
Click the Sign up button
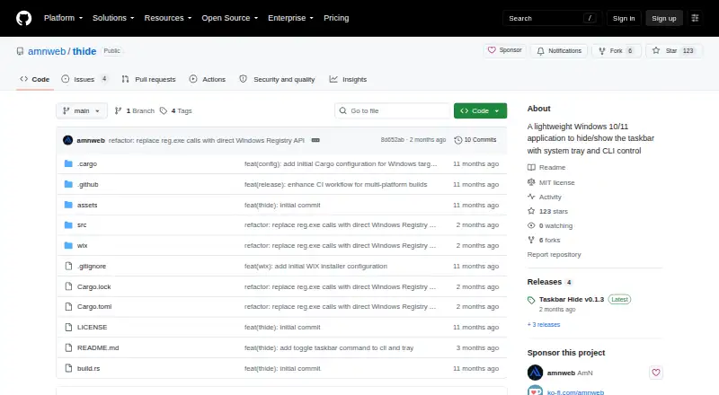point(664,18)
